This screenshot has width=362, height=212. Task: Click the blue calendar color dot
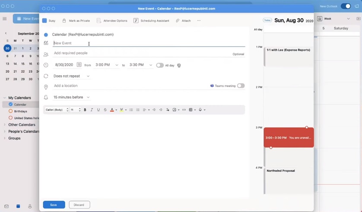coord(46,35)
